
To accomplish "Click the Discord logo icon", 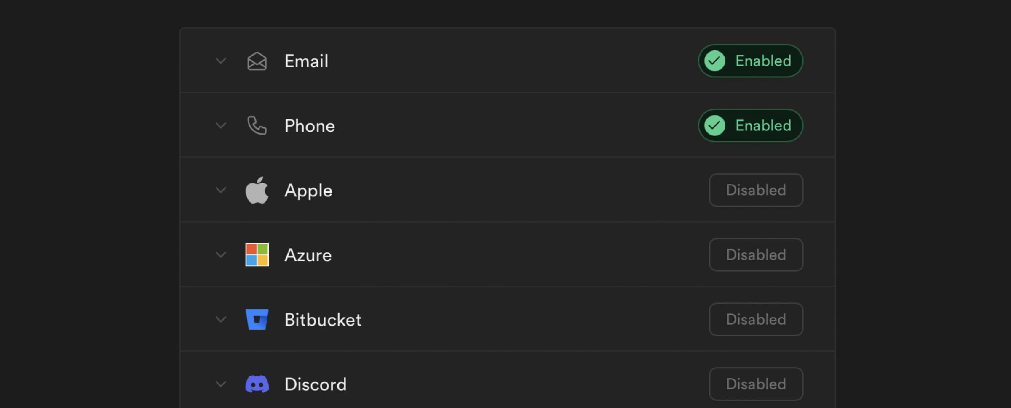I will point(257,384).
